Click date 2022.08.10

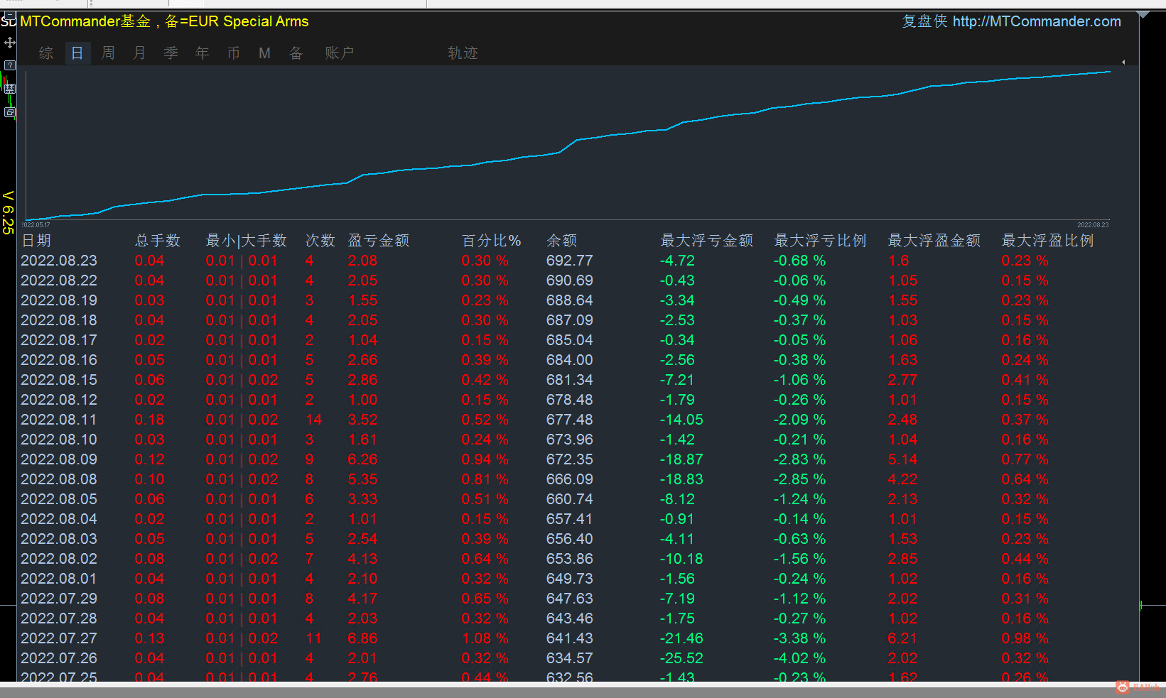pos(59,440)
